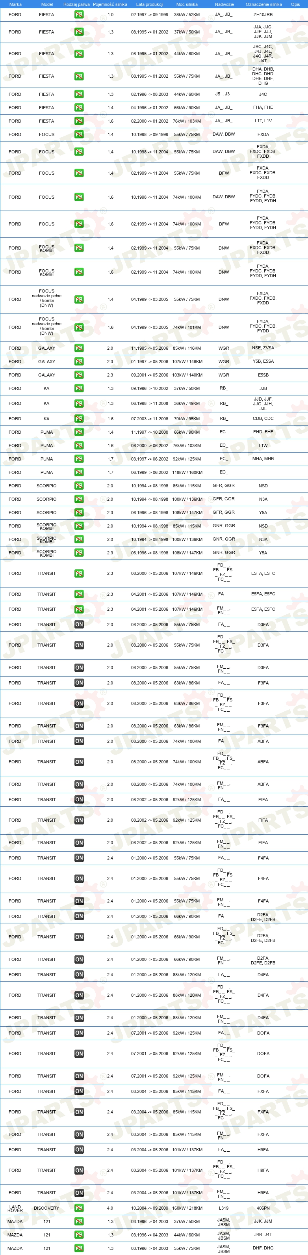308x1255 pixels.
Task: Click the production years 07.2003 -> 11.2008
Action: [149, 418]
